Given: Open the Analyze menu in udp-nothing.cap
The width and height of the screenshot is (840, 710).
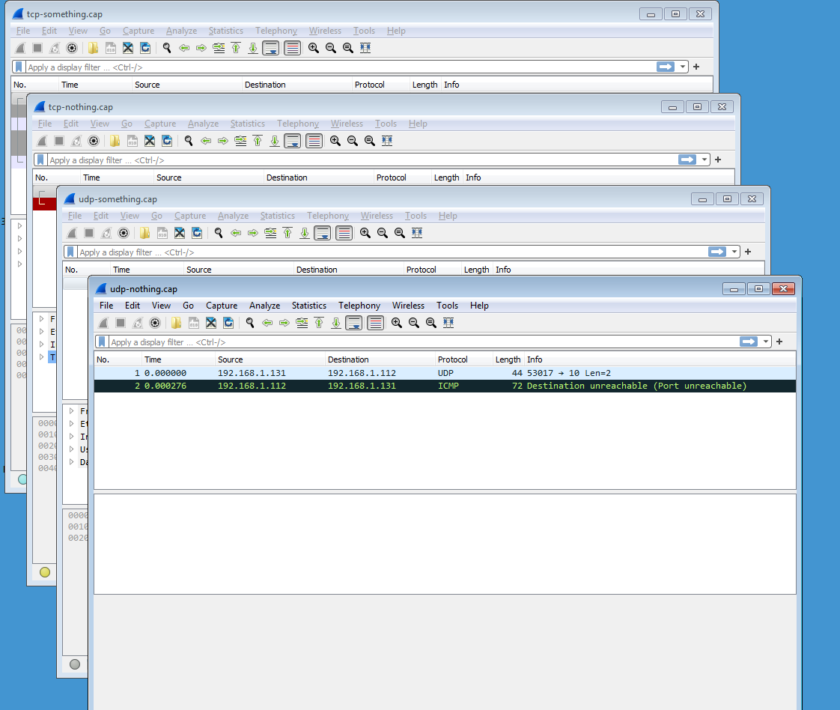Looking at the screenshot, I should [264, 306].
